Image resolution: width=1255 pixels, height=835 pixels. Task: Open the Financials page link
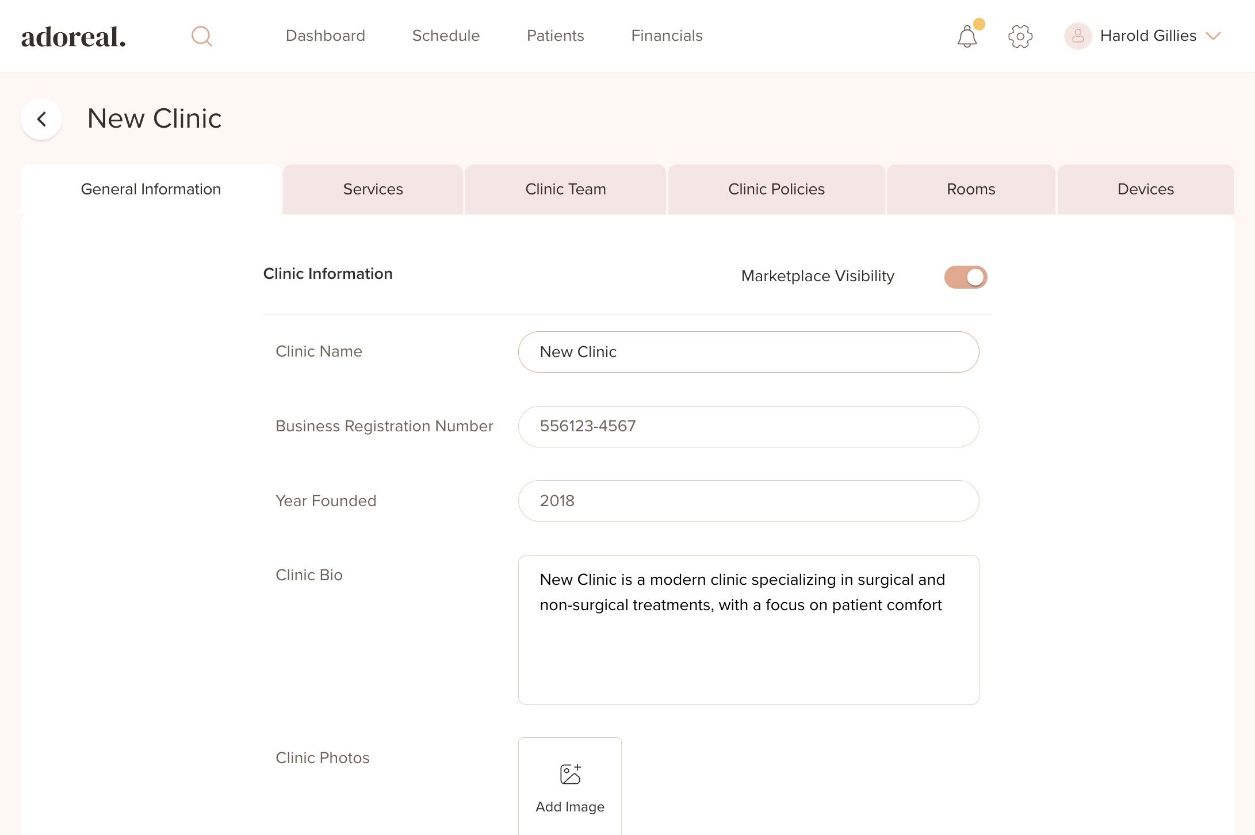[667, 36]
